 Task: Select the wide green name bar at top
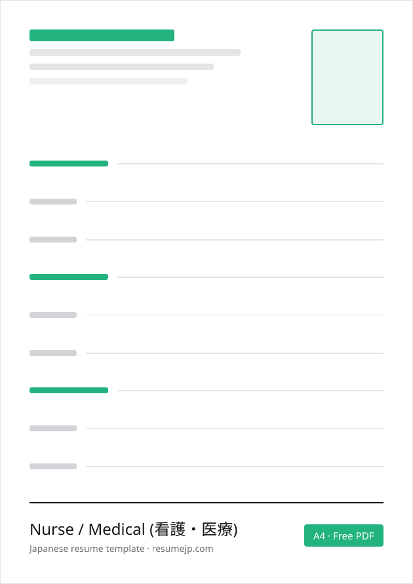(102, 35)
